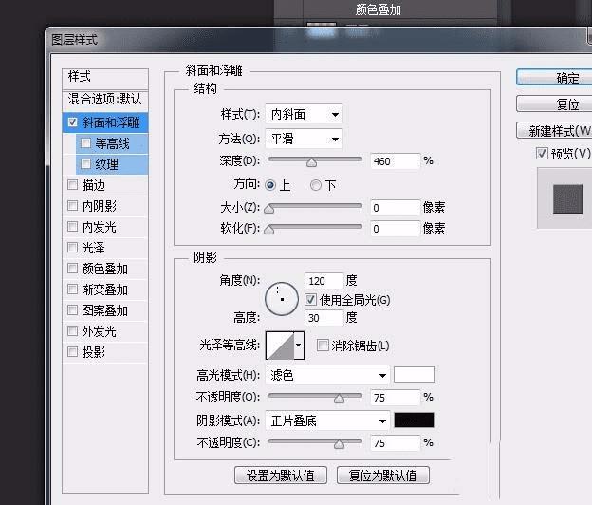Click the 新建样式 button

click(554, 131)
